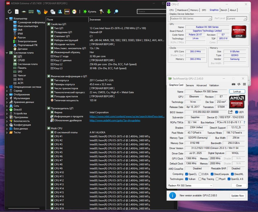The image size is (258, 212).
Task: Select the CPUID tree item
Action: 21,60
